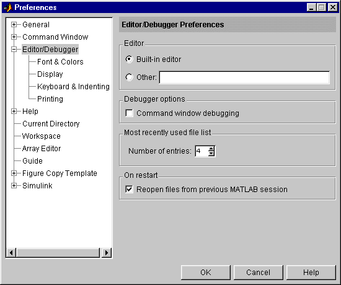Confirm preferences with the OK button

[x=205, y=273]
